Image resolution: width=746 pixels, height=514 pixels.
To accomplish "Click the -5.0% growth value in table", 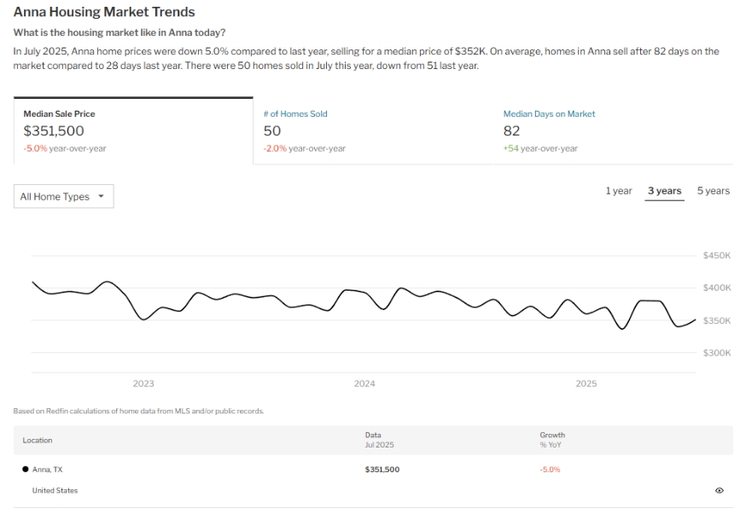I will tap(550, 470).
